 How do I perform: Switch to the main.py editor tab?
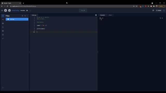[34, 15]
